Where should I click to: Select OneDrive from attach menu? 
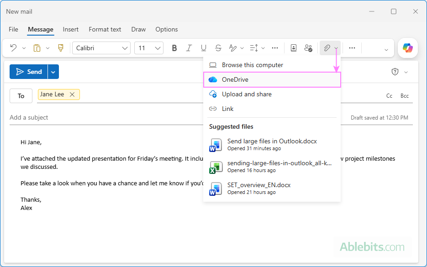coord(272,79)
